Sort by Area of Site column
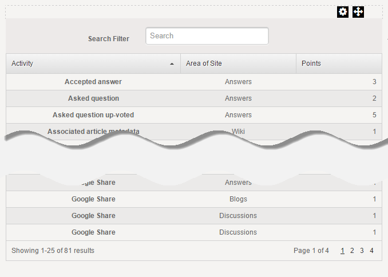This screenshot has width=388, height=277. [x=204, y=64]
